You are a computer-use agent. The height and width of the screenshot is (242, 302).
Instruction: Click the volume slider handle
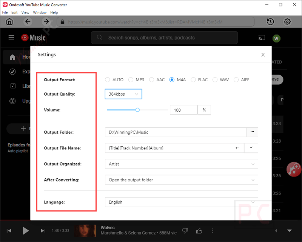point(137,110)
